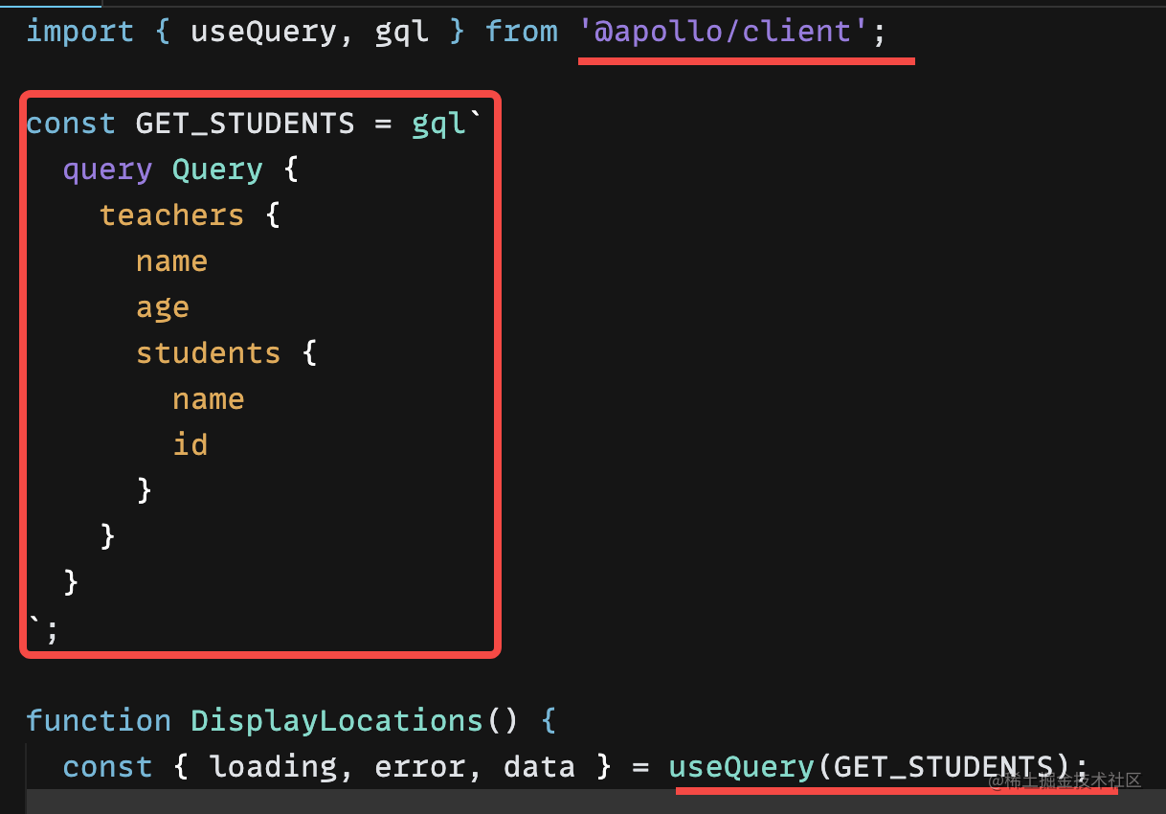This screenshot has height=814, width=1166.
Task: Click the function keyword
Action: (x=99, y=720)
